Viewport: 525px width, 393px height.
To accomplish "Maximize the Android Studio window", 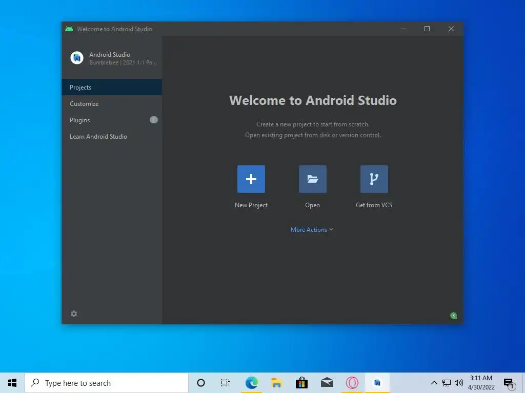I will click(427, 29).
